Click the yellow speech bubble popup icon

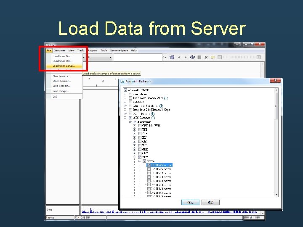[x=213, y=57]
